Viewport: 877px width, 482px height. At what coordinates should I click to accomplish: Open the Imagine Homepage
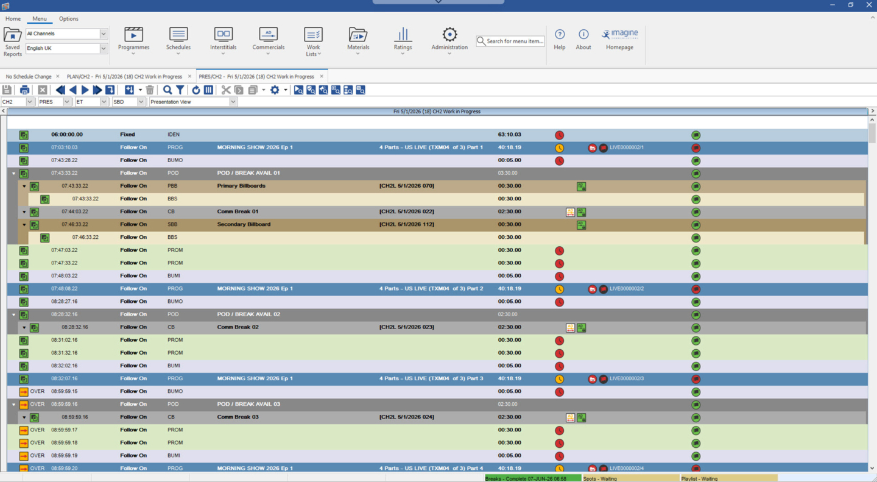pyautogui.click(x=619, y=39)
